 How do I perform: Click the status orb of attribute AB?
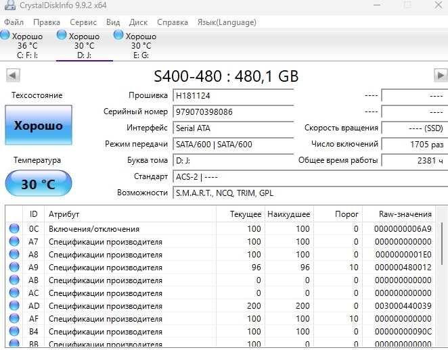(14, 280)
